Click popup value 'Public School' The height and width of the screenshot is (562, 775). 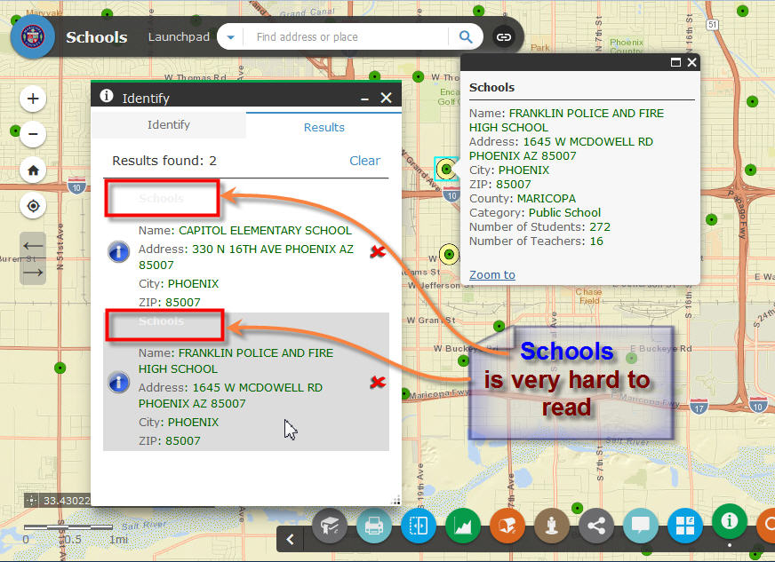[x=564, y=213]
